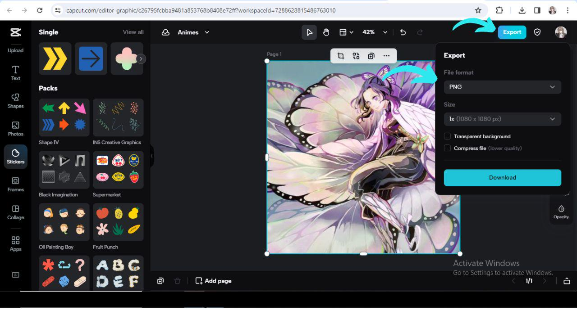Screen dimensions: 577x324
Task: Click the CapCut logo
Action: click(x=15, y=32)
